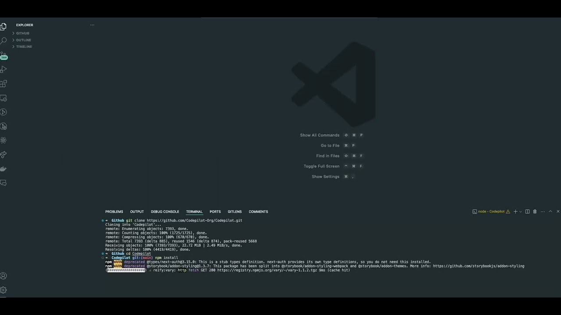Open the Accounts icon
Screen dimensions: 561x315
(4, 276)
